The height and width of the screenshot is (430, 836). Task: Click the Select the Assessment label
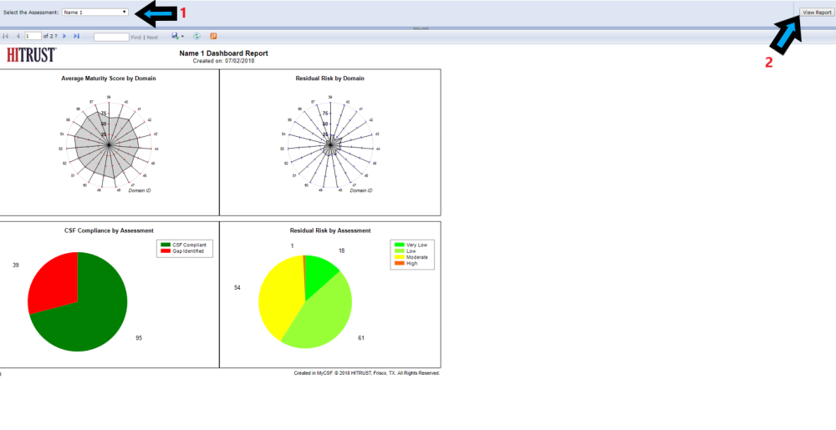[31, 12]
